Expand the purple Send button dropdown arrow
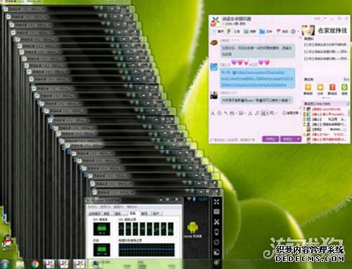The height and width of the screenshot is (269, 352). tap(298, 139)
